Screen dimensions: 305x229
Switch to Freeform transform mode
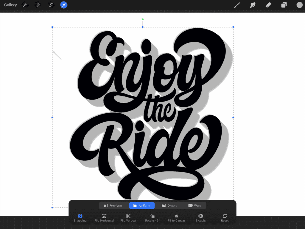[x=113, y=205]
